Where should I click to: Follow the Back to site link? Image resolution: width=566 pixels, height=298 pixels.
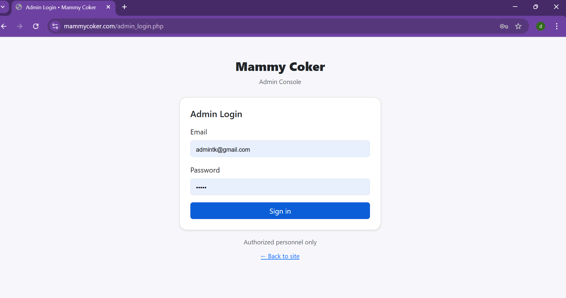280,256
